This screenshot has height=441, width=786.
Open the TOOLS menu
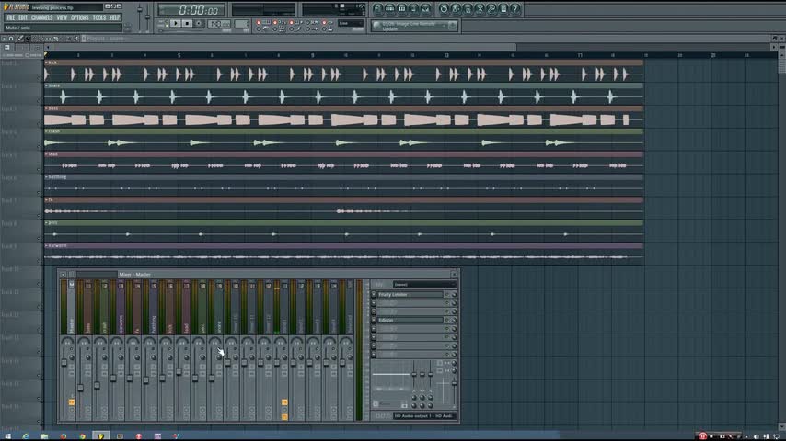pos(99,17)
